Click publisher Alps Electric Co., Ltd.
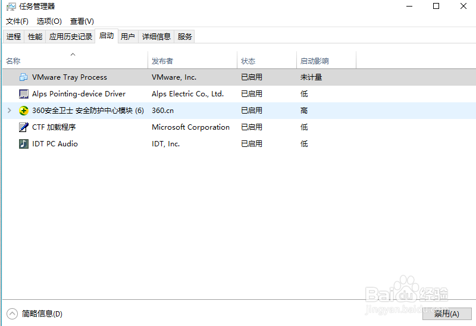This screenshot has width=476, height=326. [188, 94]
